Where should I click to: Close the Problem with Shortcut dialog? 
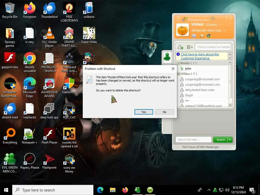[173, 69]
